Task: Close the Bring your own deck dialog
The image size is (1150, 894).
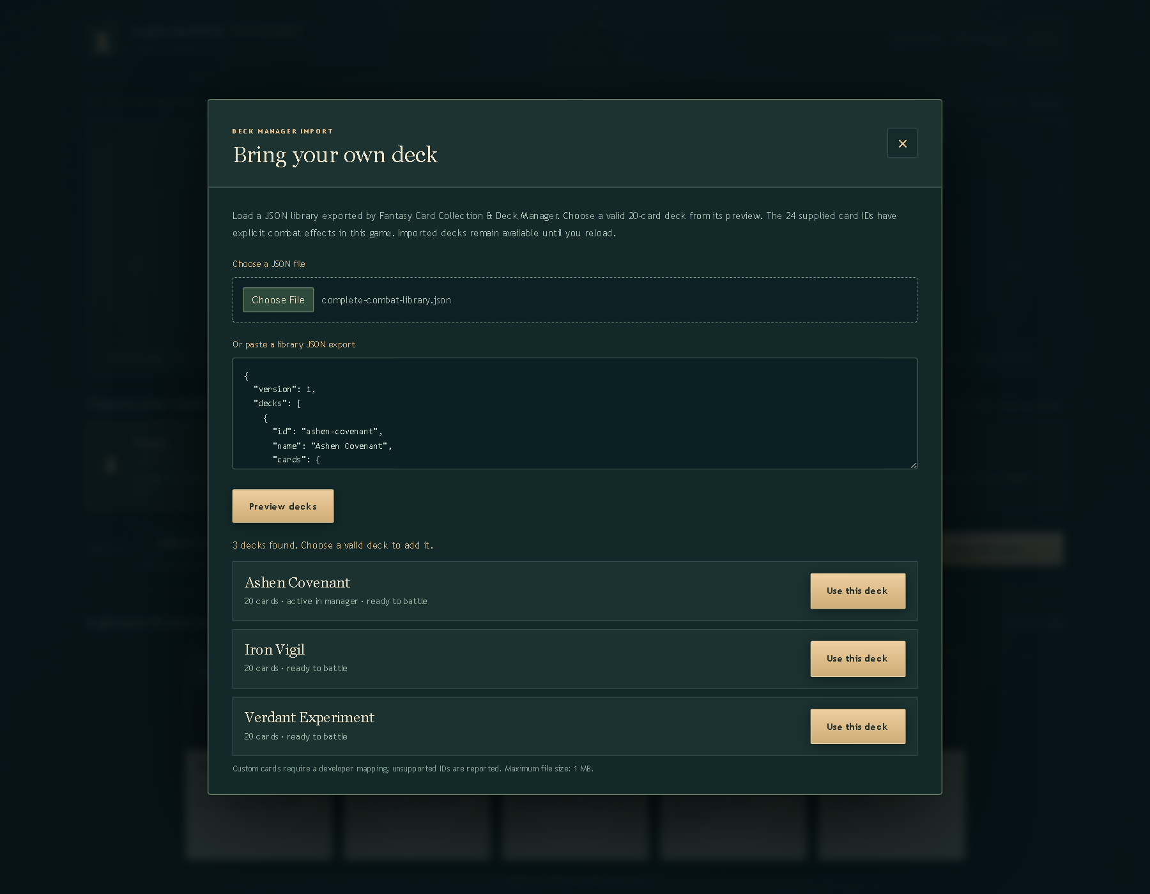Action: (x=902, y=143)
